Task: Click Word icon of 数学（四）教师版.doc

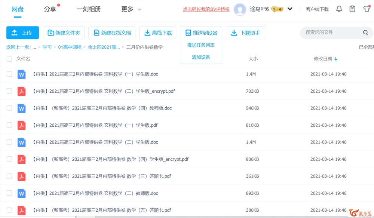Action: pos(21,108)
